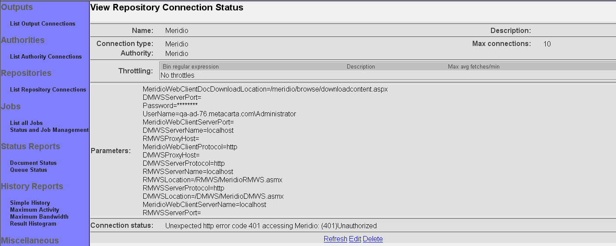Click the 401 Unauthorized connection status message

271,226
